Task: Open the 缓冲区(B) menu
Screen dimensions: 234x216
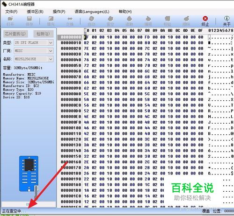Action: tap(35, 12)
